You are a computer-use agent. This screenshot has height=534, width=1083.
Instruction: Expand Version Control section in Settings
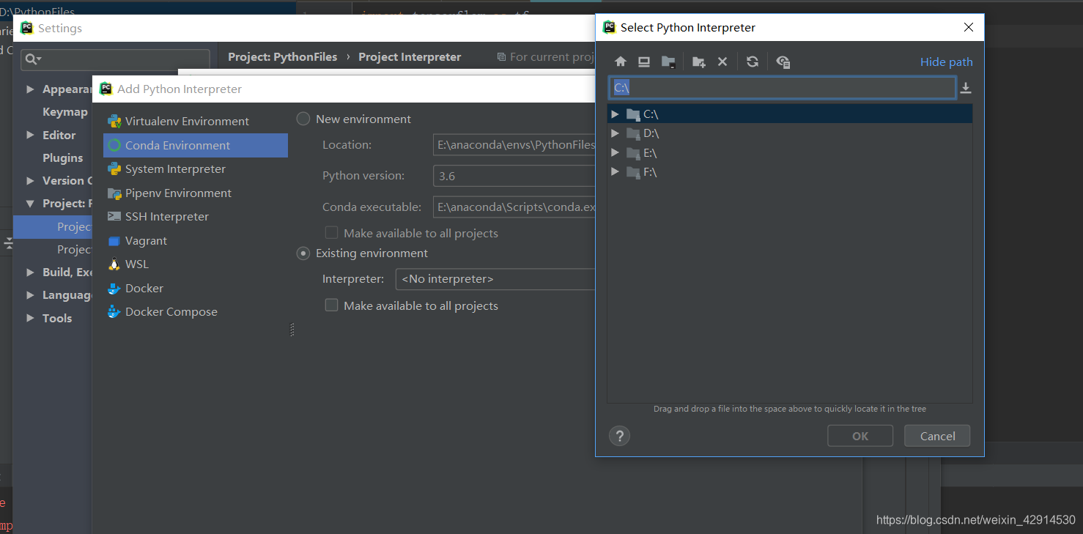pyautogui.click(x=30, y=180)
